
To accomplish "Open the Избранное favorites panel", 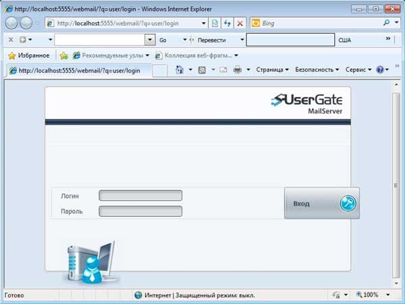I will pos(28,55).
